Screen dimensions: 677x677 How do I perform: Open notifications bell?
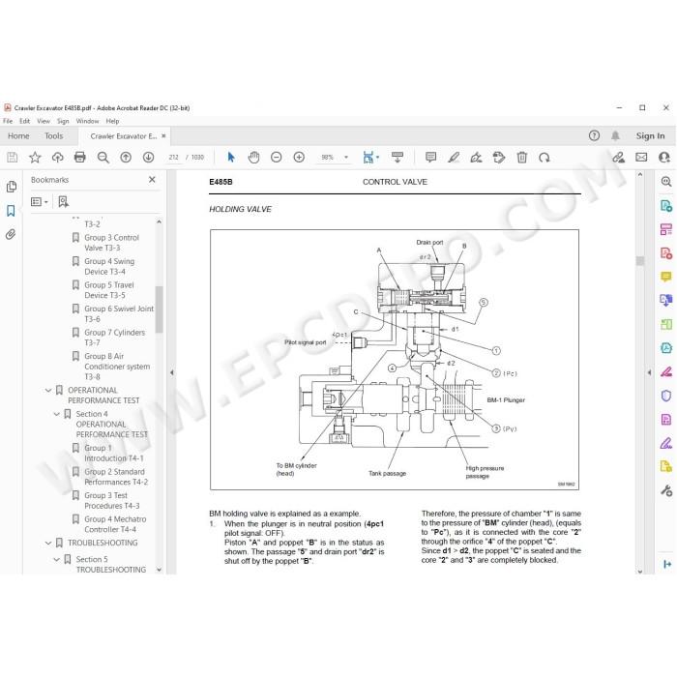click(x=615, y=136)
